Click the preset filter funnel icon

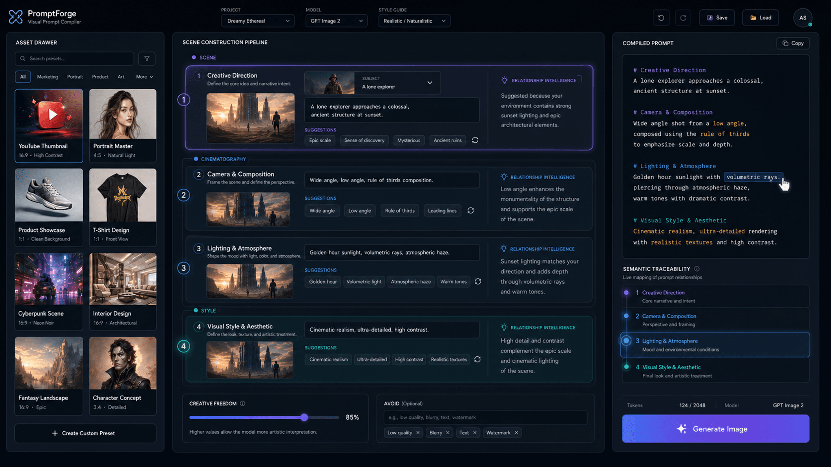(x=147, y=59)
